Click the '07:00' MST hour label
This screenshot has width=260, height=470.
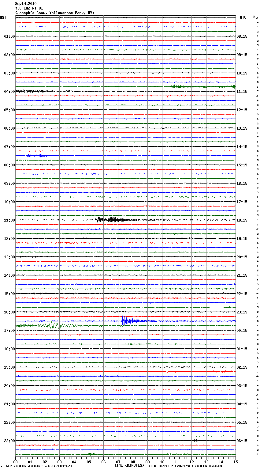9,147
